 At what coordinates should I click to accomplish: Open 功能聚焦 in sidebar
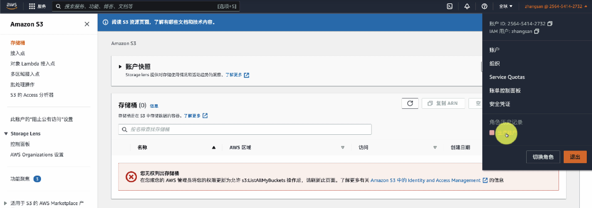coord(20,179)
